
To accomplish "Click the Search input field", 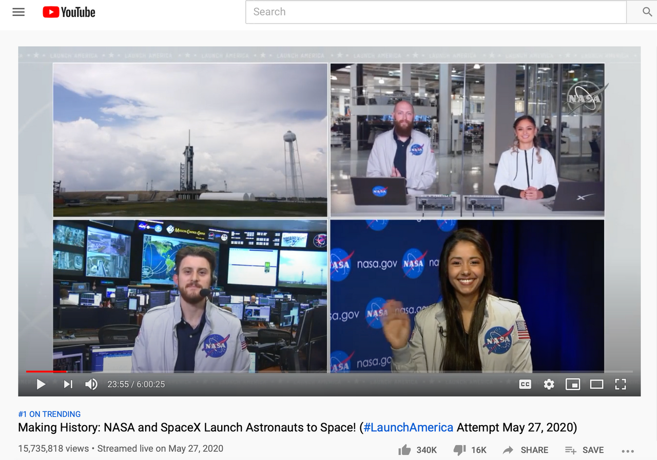I will (436, 12).
